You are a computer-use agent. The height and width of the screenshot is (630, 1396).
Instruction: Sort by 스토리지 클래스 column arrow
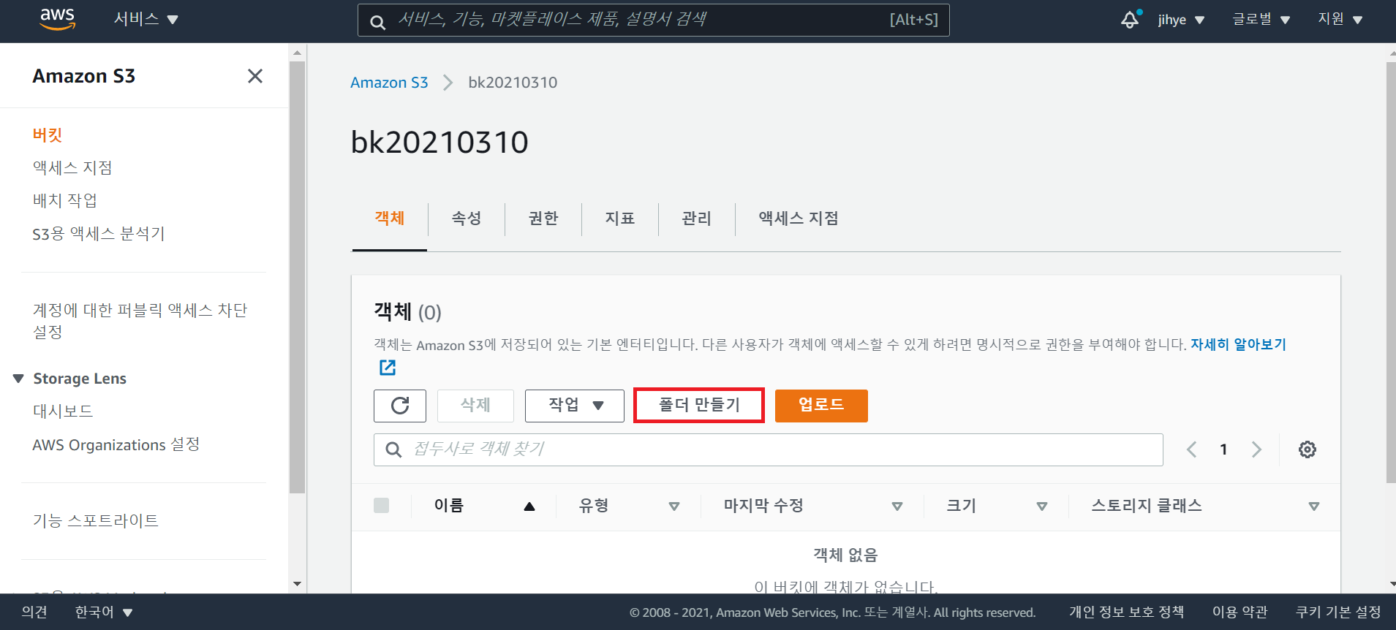click(x=1314, y=506)
